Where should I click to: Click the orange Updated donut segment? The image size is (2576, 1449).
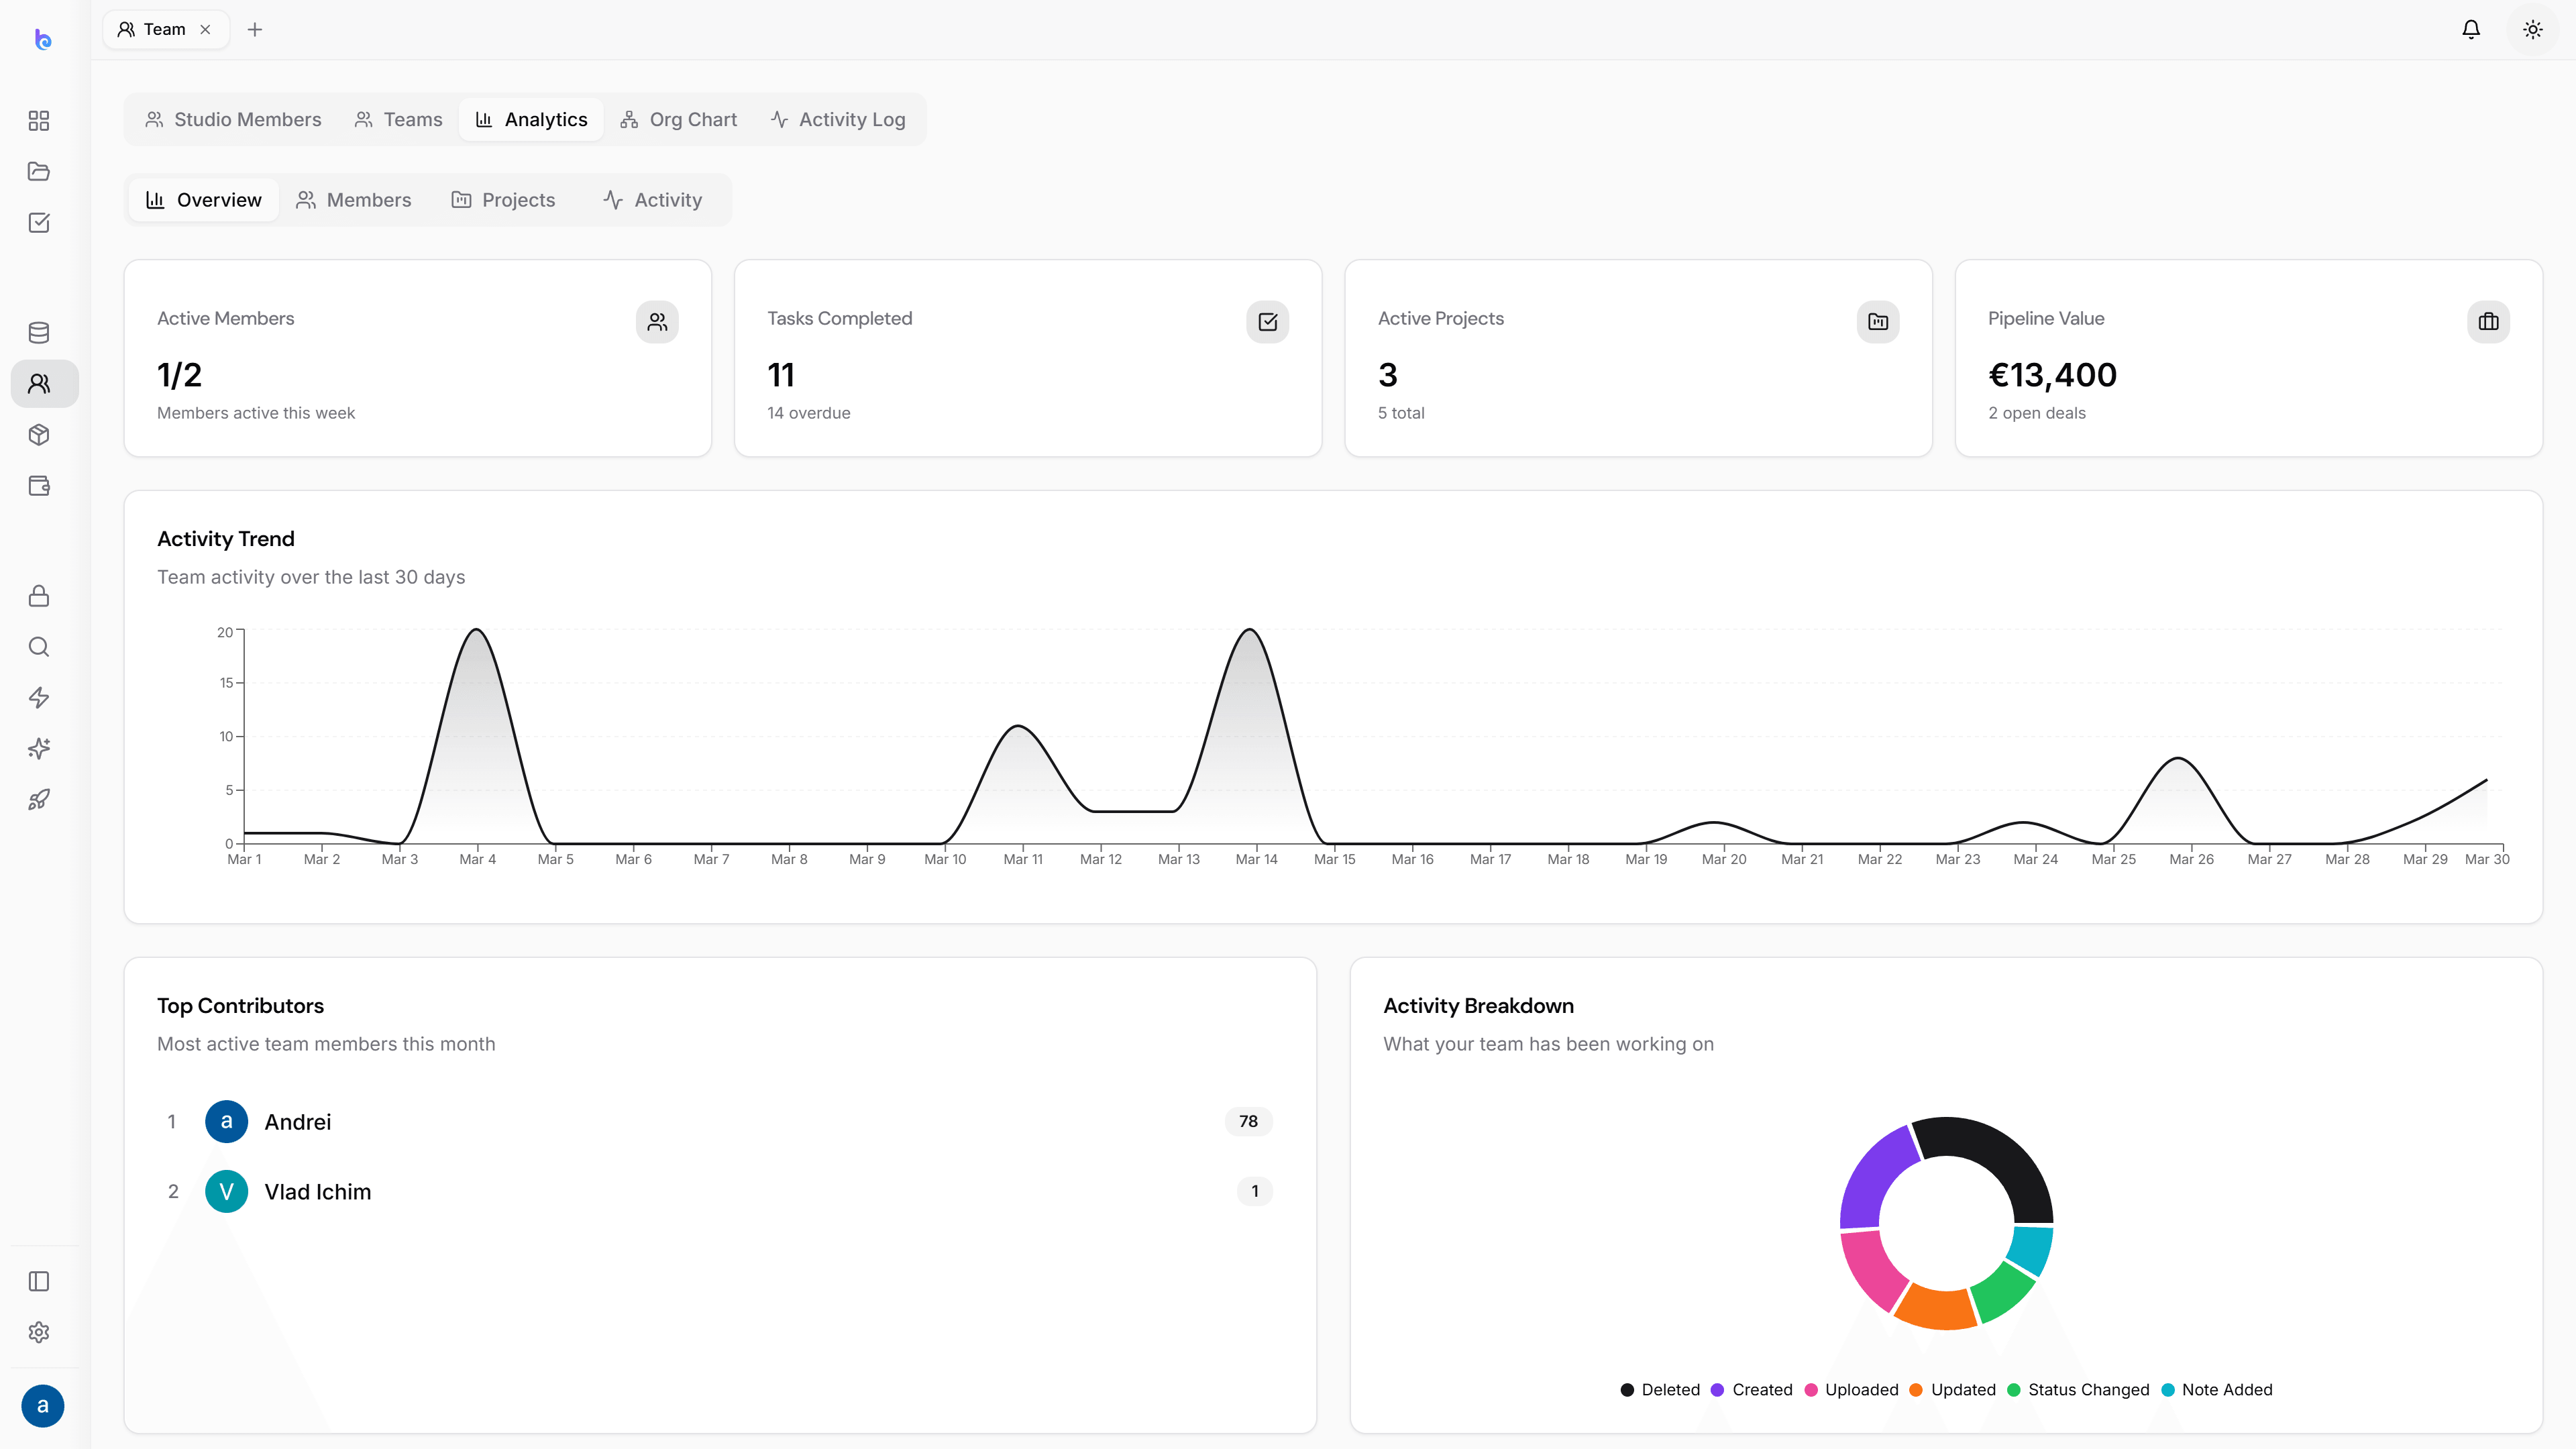1937,1310
